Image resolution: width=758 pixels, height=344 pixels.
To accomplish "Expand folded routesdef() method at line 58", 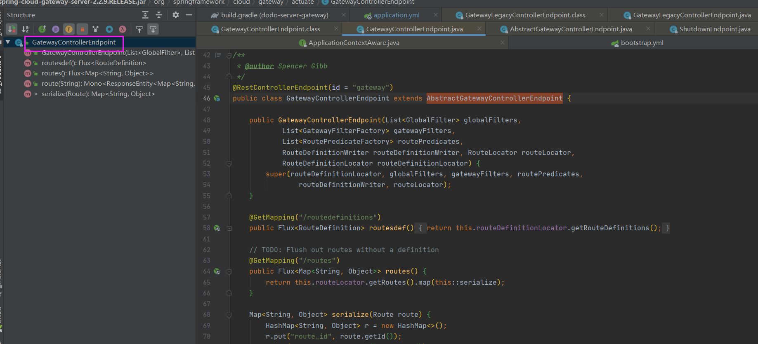I will point(229,228).
